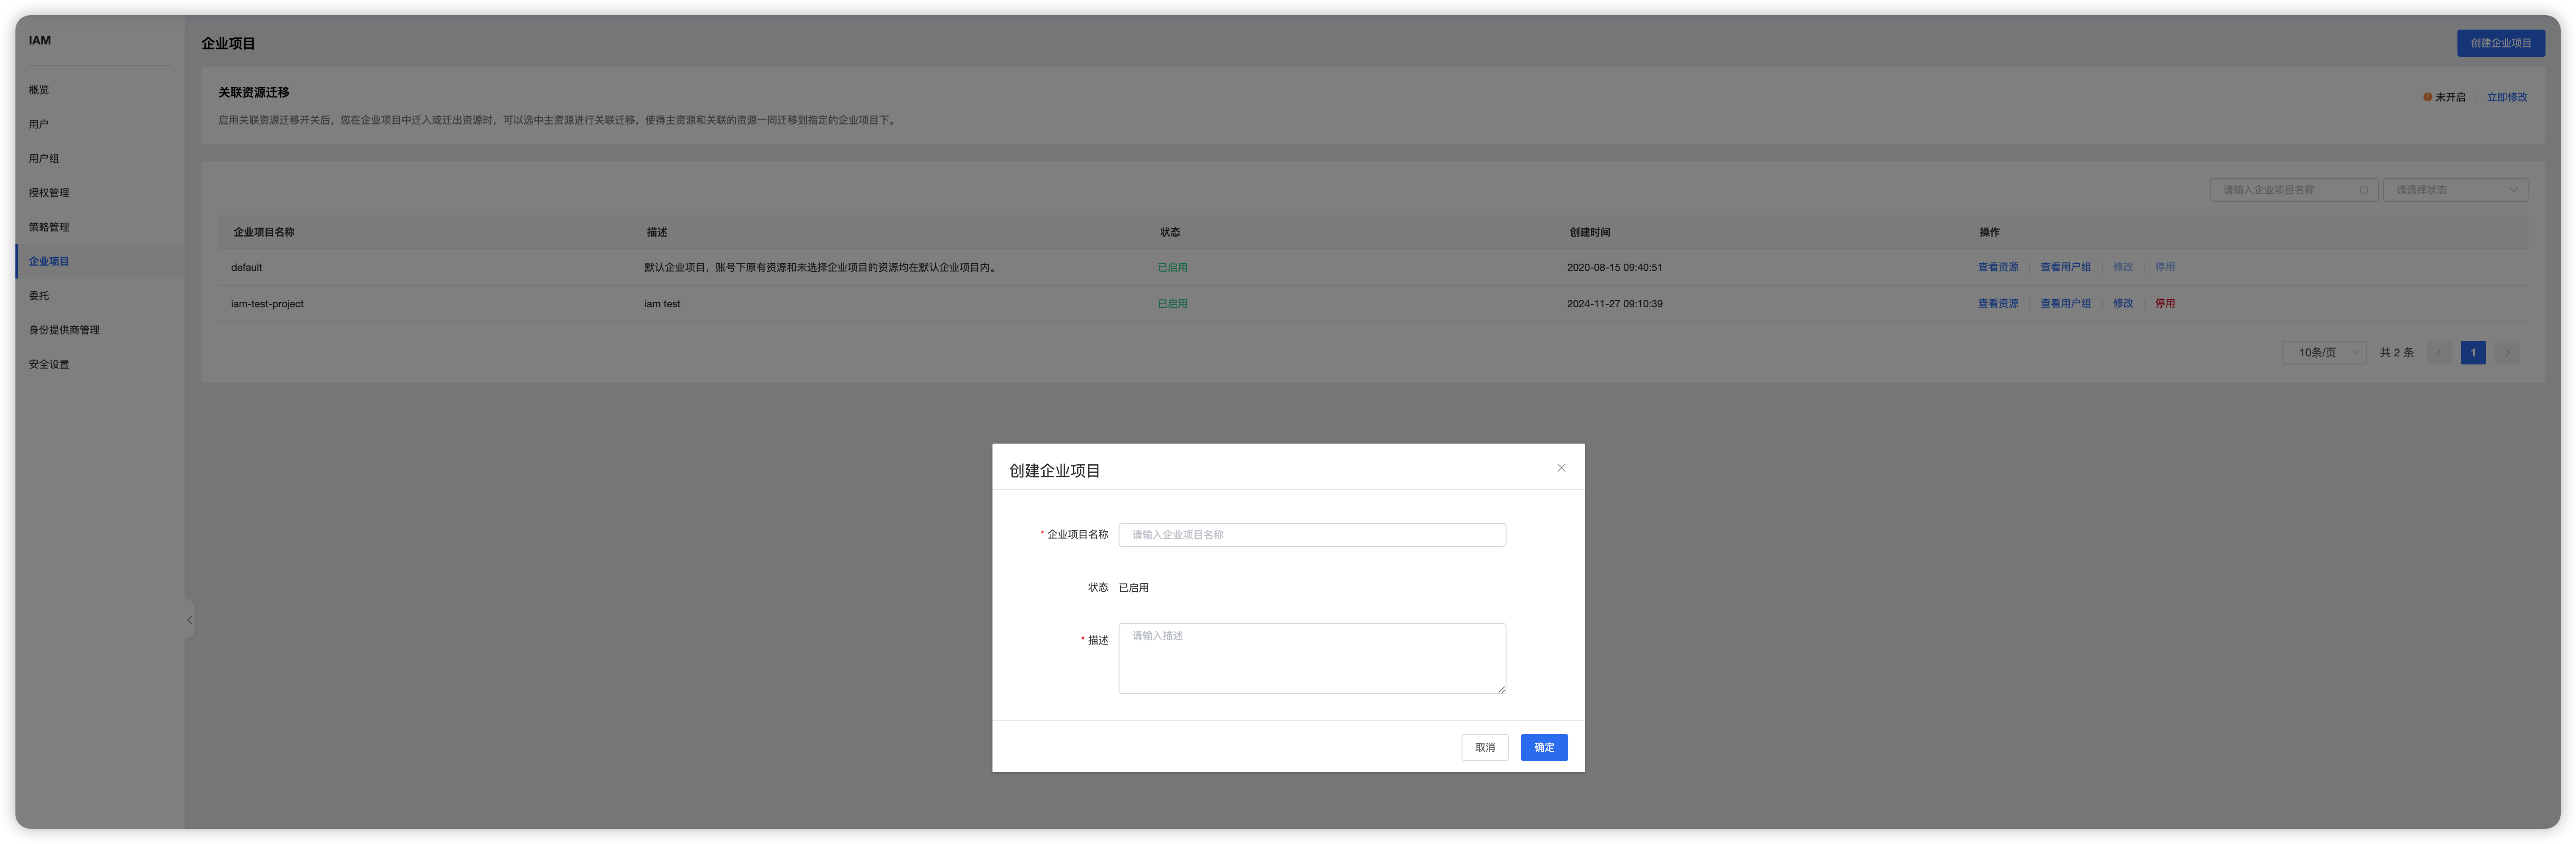The height and width of the screenshot is (844, 2576).
Task: Open 策略管理 in sidebar
Action: point(49,227)
